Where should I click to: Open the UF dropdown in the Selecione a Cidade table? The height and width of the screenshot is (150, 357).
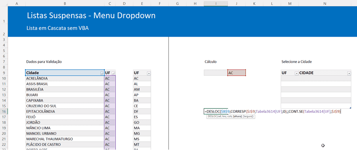tap(296, 73)
